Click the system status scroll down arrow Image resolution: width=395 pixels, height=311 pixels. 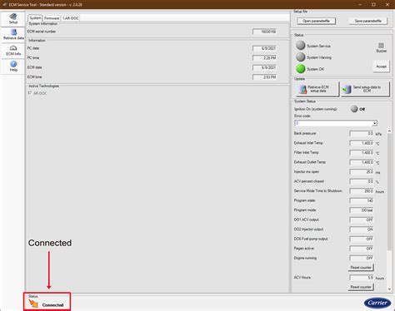(x=389, y=289)
